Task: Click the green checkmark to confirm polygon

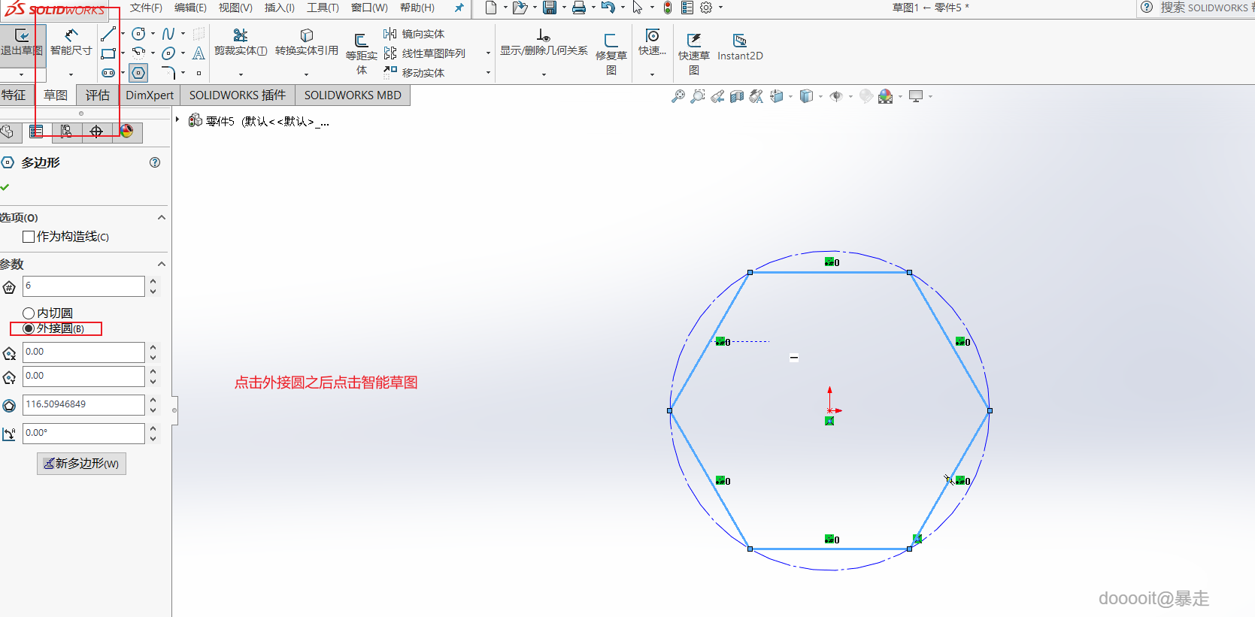Action: (5, 187)
